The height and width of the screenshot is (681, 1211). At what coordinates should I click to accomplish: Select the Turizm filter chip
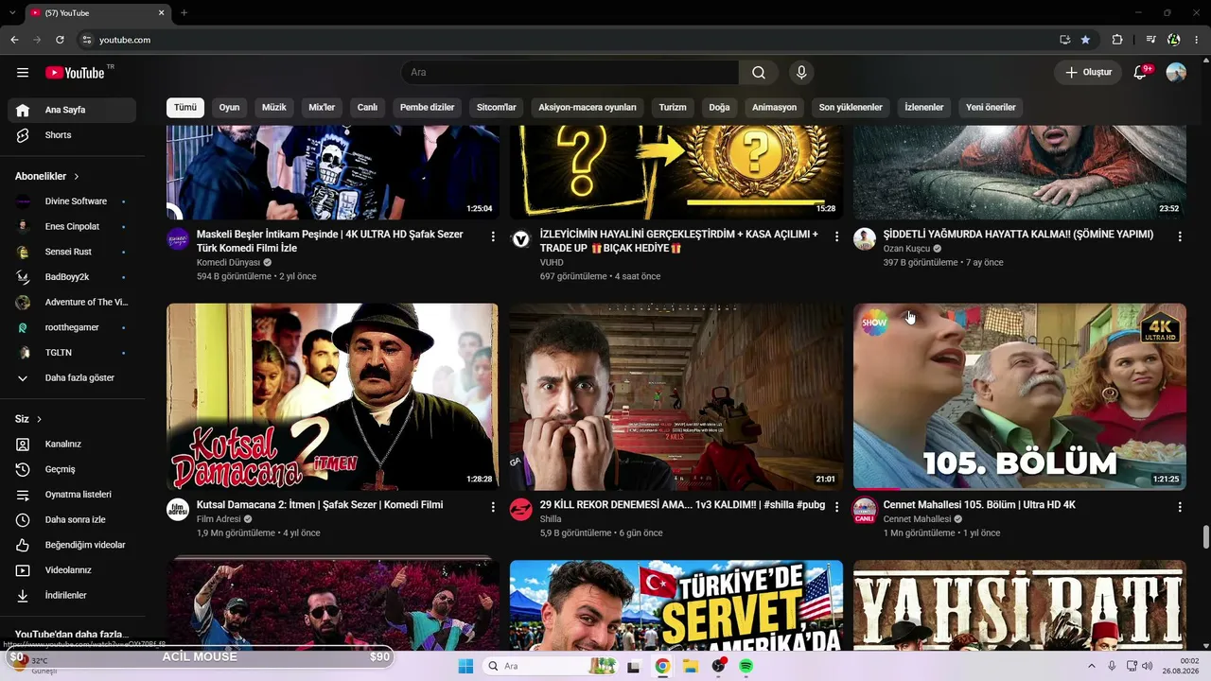[673, 107]
